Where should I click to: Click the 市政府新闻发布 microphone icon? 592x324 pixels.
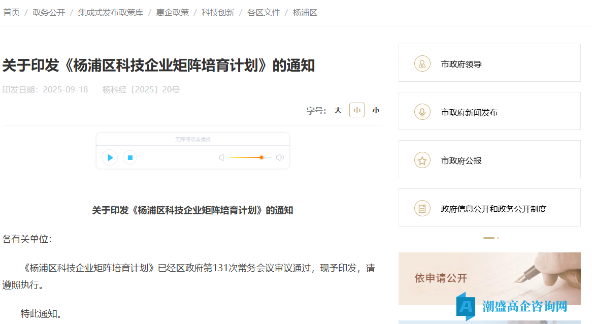click(x=422, y=111)
